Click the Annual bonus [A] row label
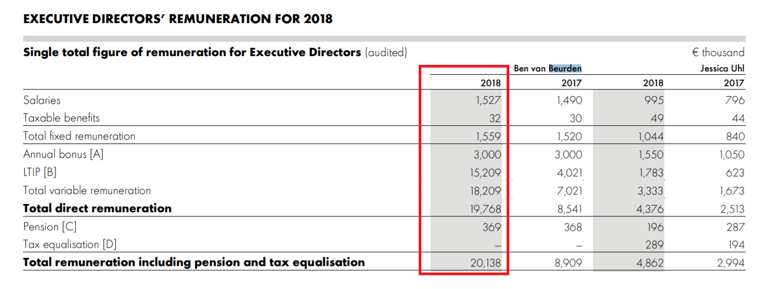The width and height of the screenshot is (778, 289). pos(63,154)
